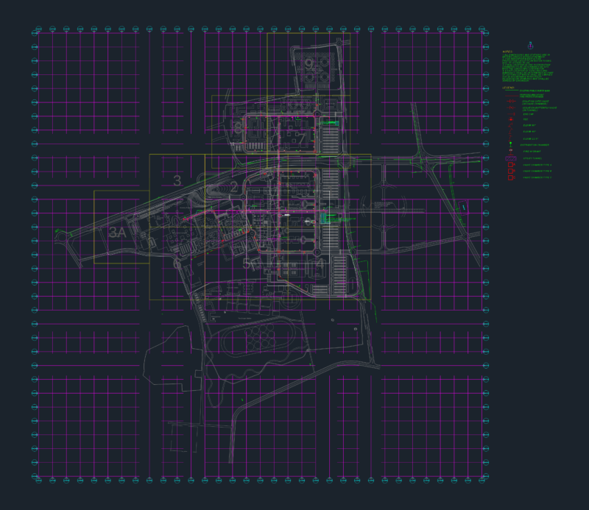Select zone label 5
Image resolution: width=589 pixels, height=510 pixels.
tap(246, 263)
